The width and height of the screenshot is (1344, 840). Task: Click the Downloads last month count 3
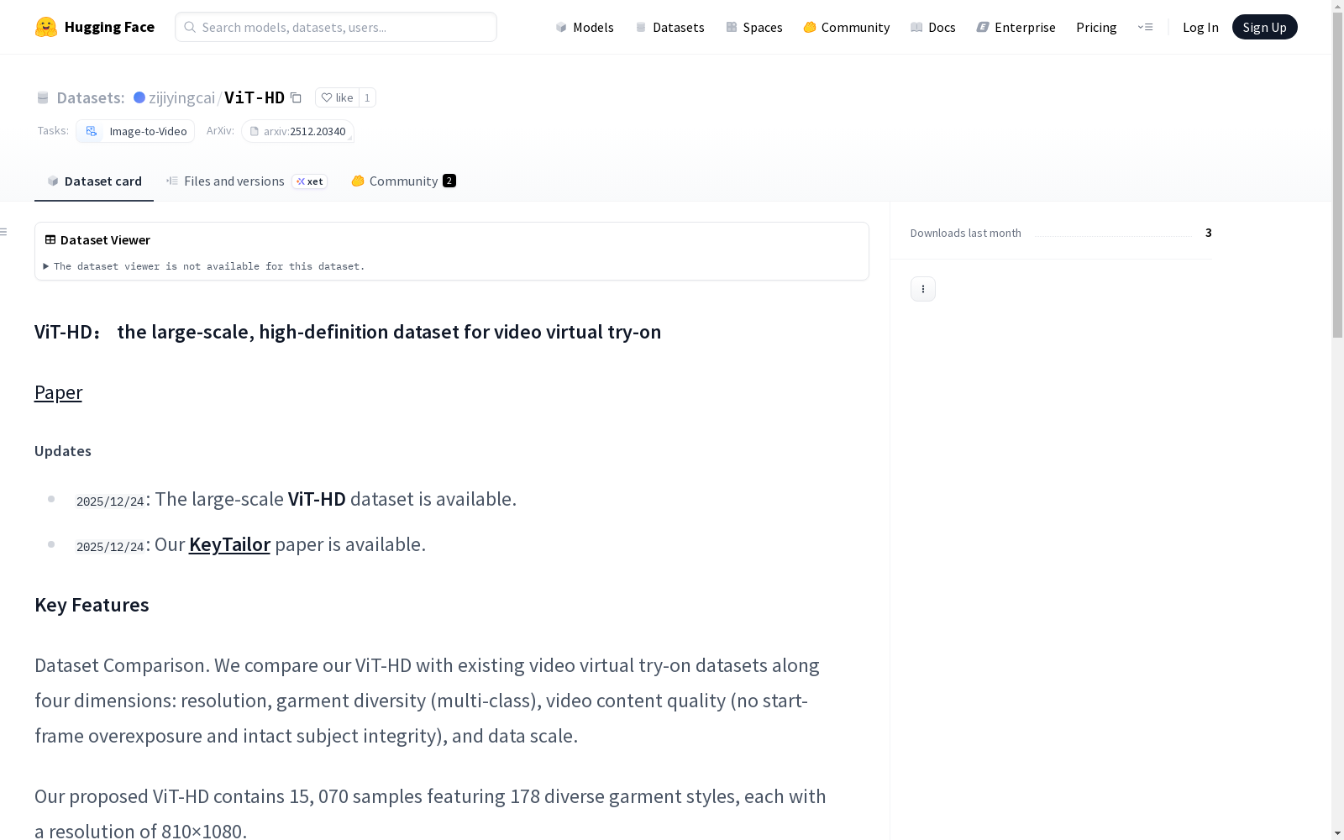(1208, 233)
